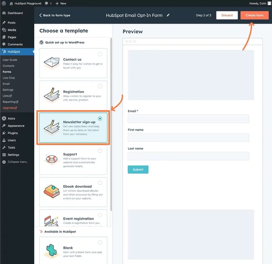This screenshot has width=272, height=264.
Task: Click the Newsletter sign-up template title
Action: click(79, 122)
